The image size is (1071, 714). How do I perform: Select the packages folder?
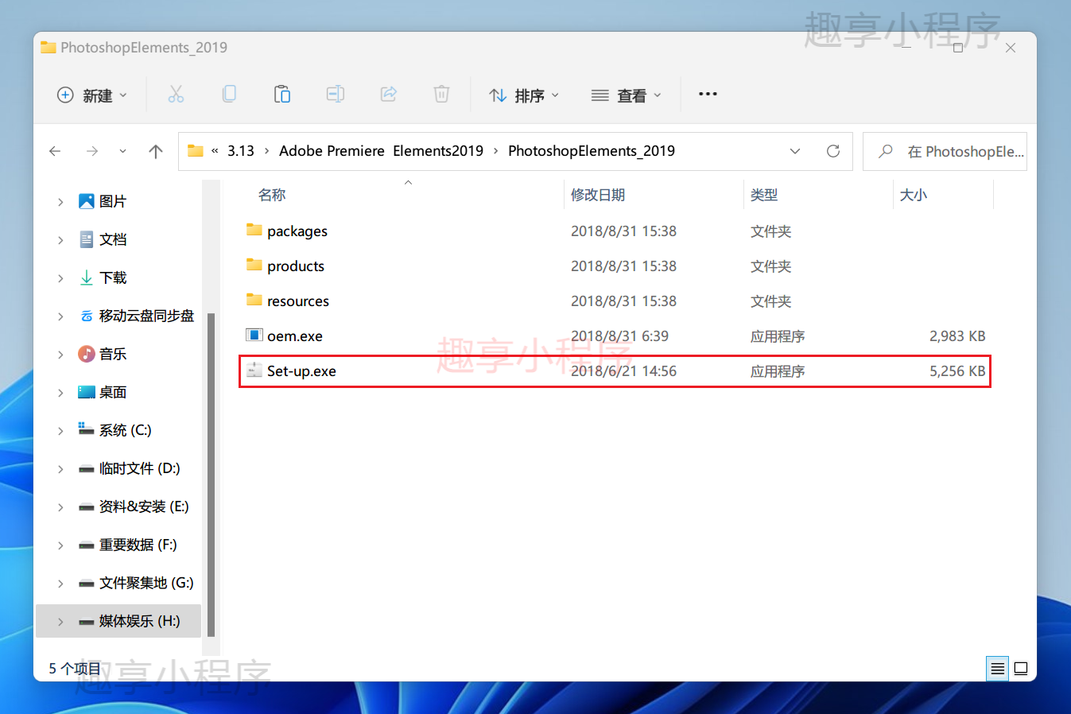point(615,231)
